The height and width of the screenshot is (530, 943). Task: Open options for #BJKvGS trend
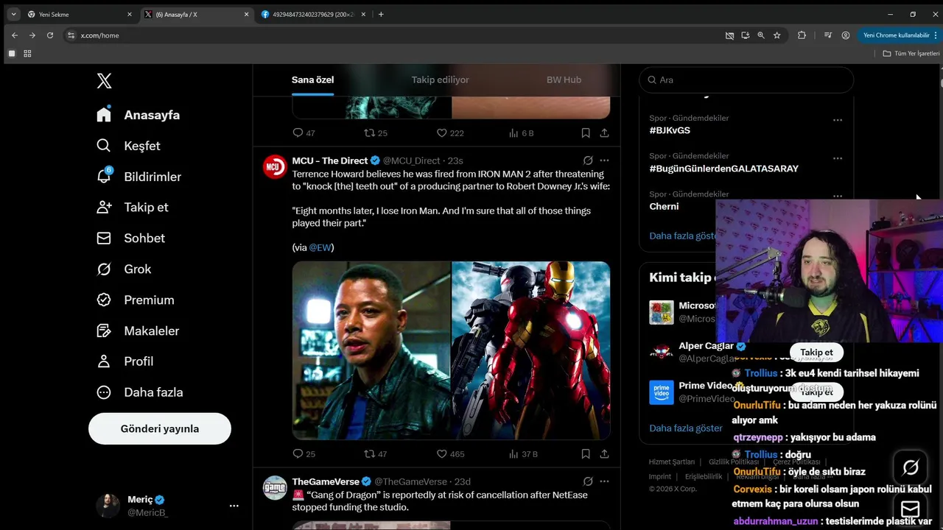pos(838,120)
